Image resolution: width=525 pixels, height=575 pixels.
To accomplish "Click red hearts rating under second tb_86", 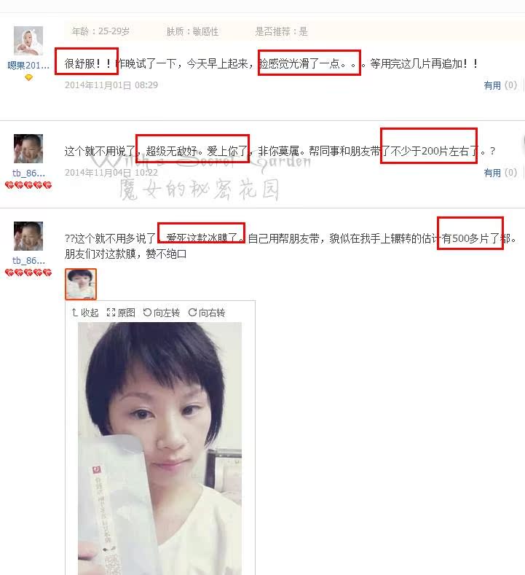I will (28, 185).
